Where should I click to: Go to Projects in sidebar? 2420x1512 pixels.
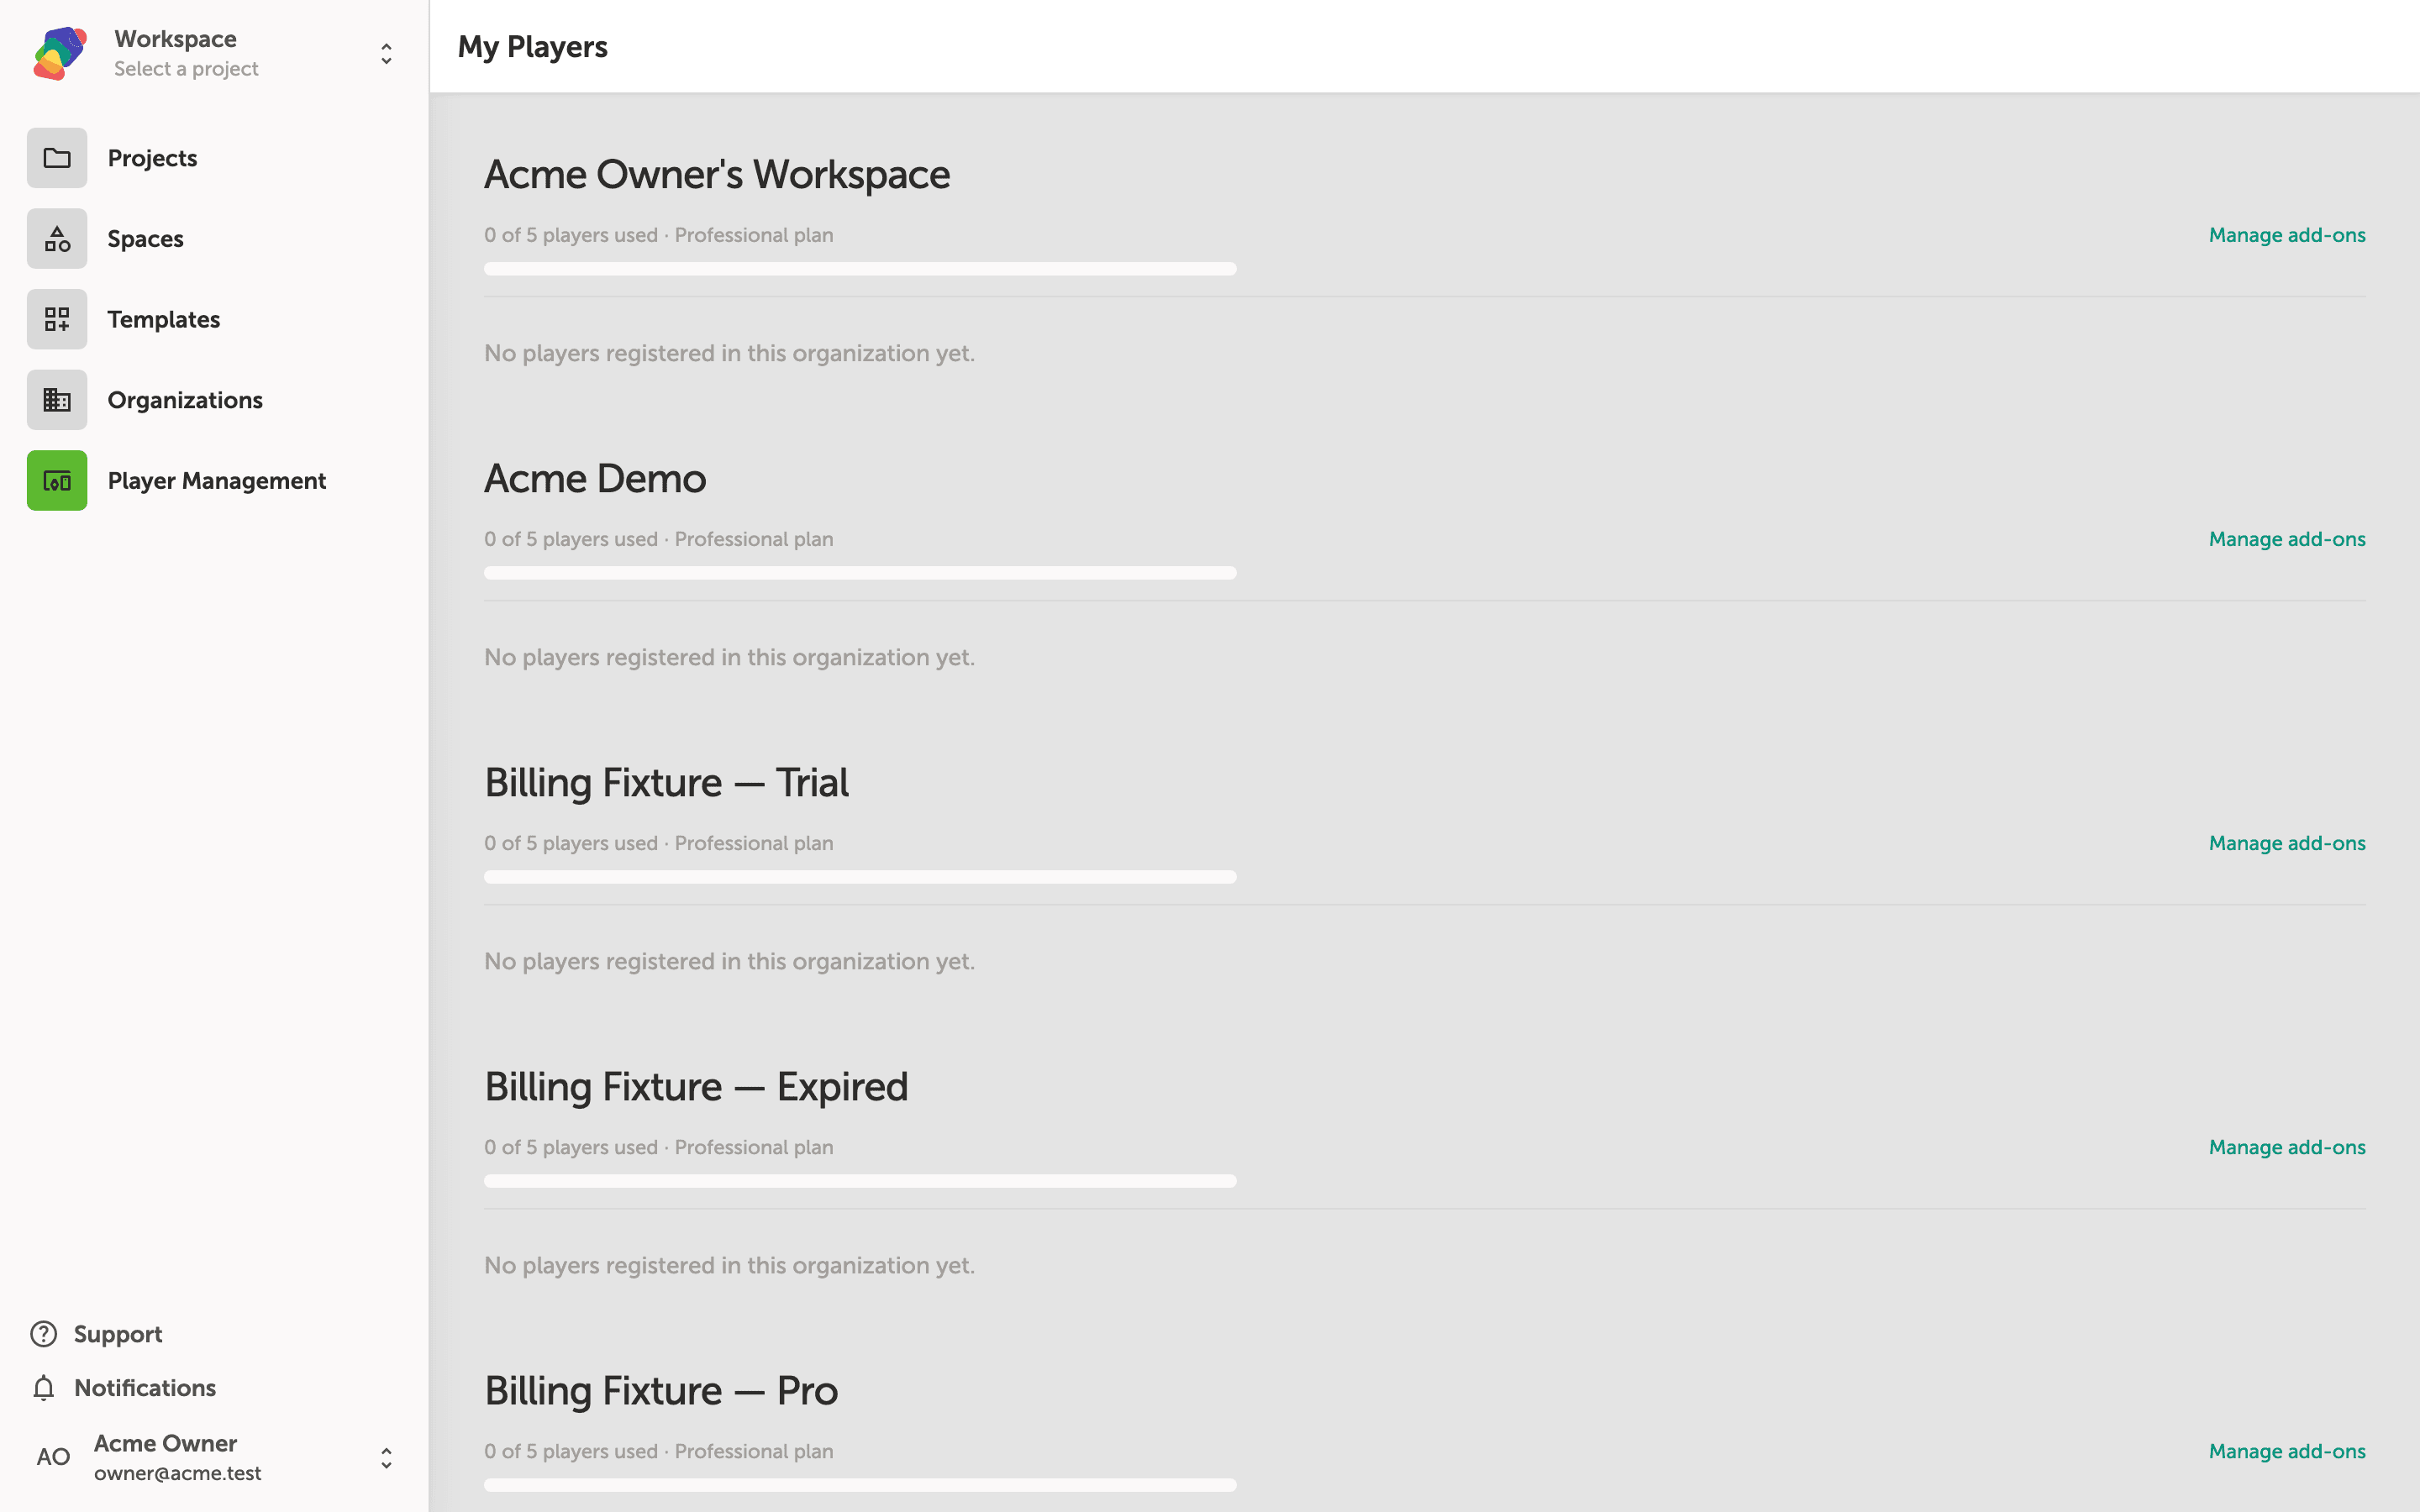point(152,158)
